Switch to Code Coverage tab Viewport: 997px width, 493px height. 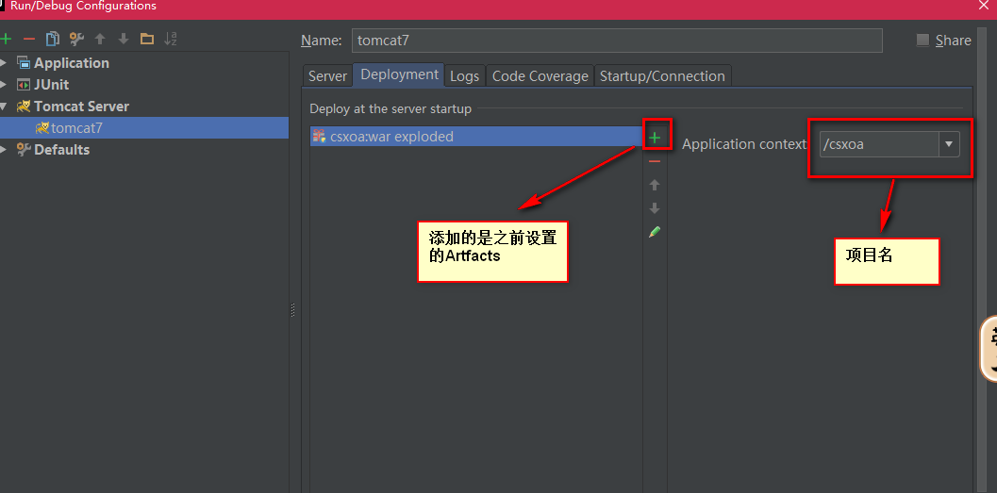click(540, 75)
